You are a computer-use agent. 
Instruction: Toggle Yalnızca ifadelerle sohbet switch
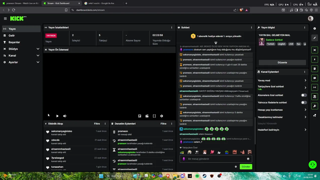click(304, 102)
